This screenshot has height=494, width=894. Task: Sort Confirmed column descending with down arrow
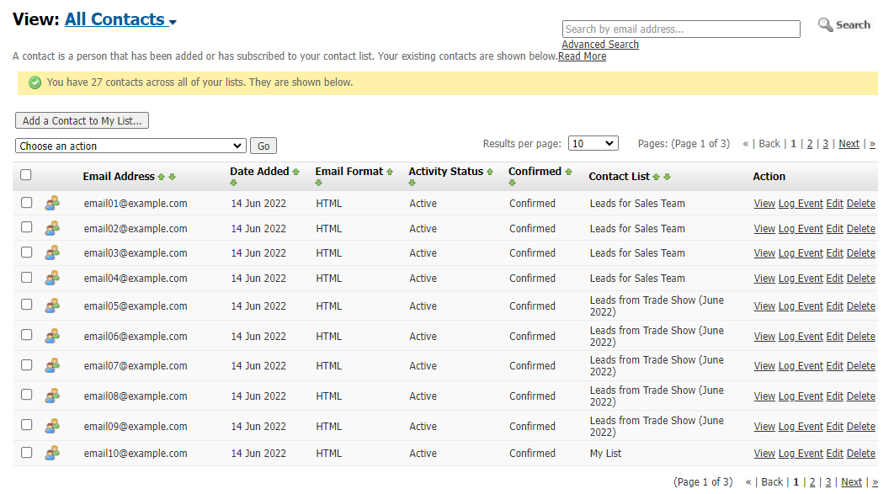coord(512,183)
